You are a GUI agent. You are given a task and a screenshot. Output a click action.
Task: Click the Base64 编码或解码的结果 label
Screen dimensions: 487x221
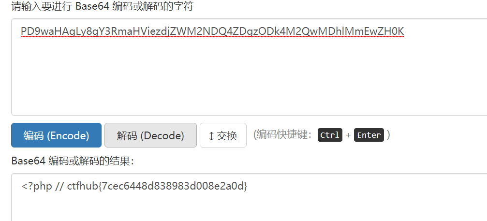[x=73, y=161]
